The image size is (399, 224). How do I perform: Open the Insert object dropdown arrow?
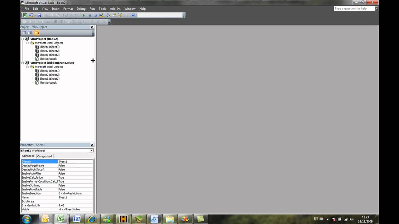[x=35, y=15]
